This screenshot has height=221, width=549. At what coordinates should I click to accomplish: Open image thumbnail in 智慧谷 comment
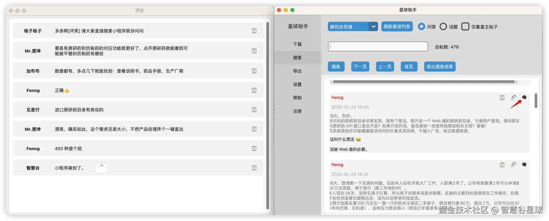(x=102, y=168)
